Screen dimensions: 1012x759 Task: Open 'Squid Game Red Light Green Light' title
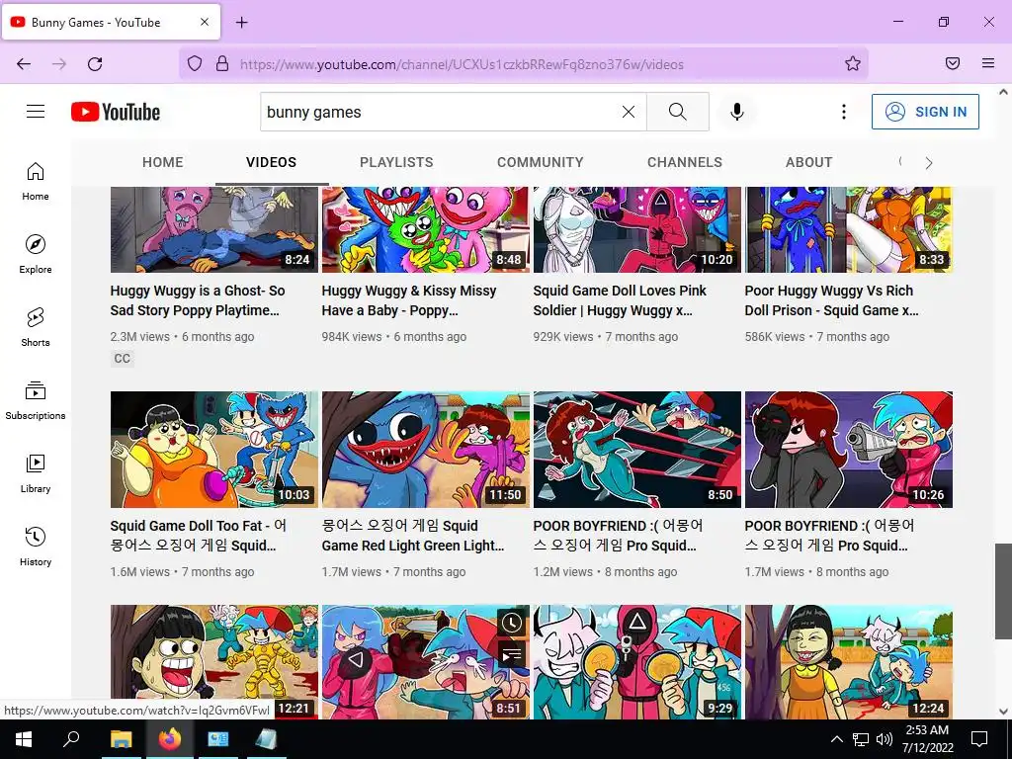(413, 536)
